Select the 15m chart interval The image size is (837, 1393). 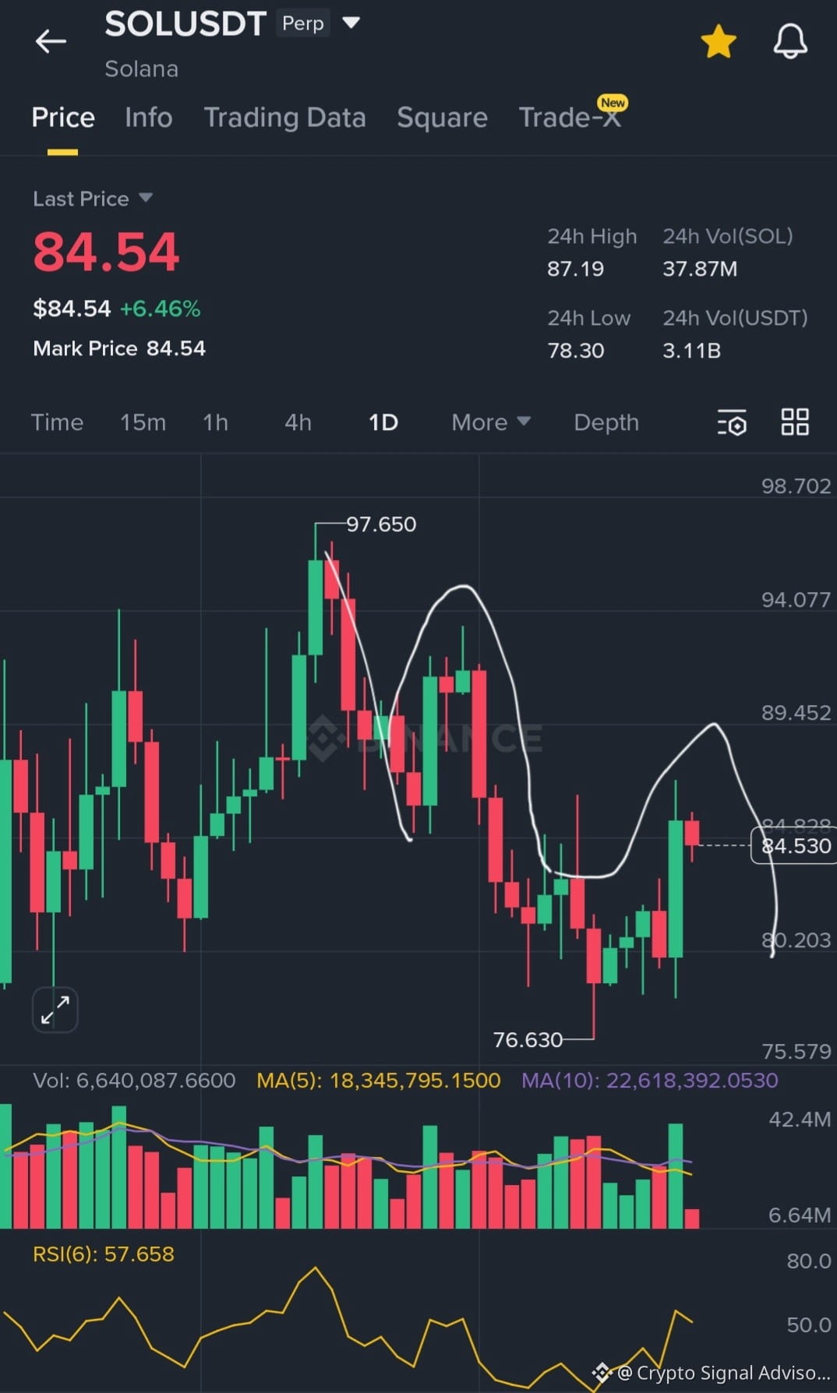[143, 422]
